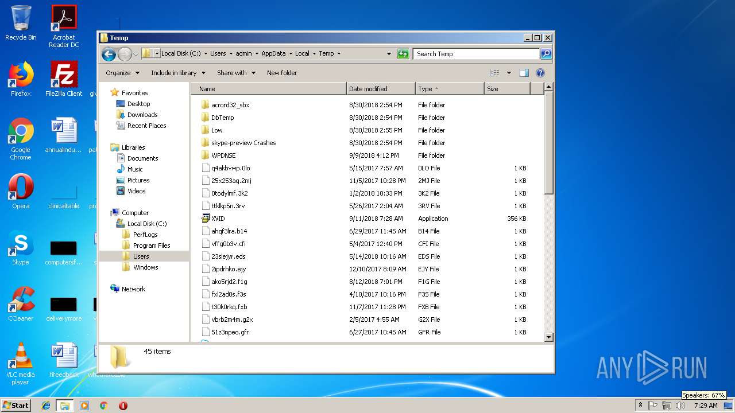Viewport: 735px width, 413px height.
Task: Open Acrobat Reader DC desktop shortcut
Action: pos(64,26)
